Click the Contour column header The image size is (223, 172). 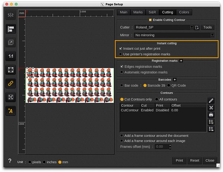tap(130, 105)
